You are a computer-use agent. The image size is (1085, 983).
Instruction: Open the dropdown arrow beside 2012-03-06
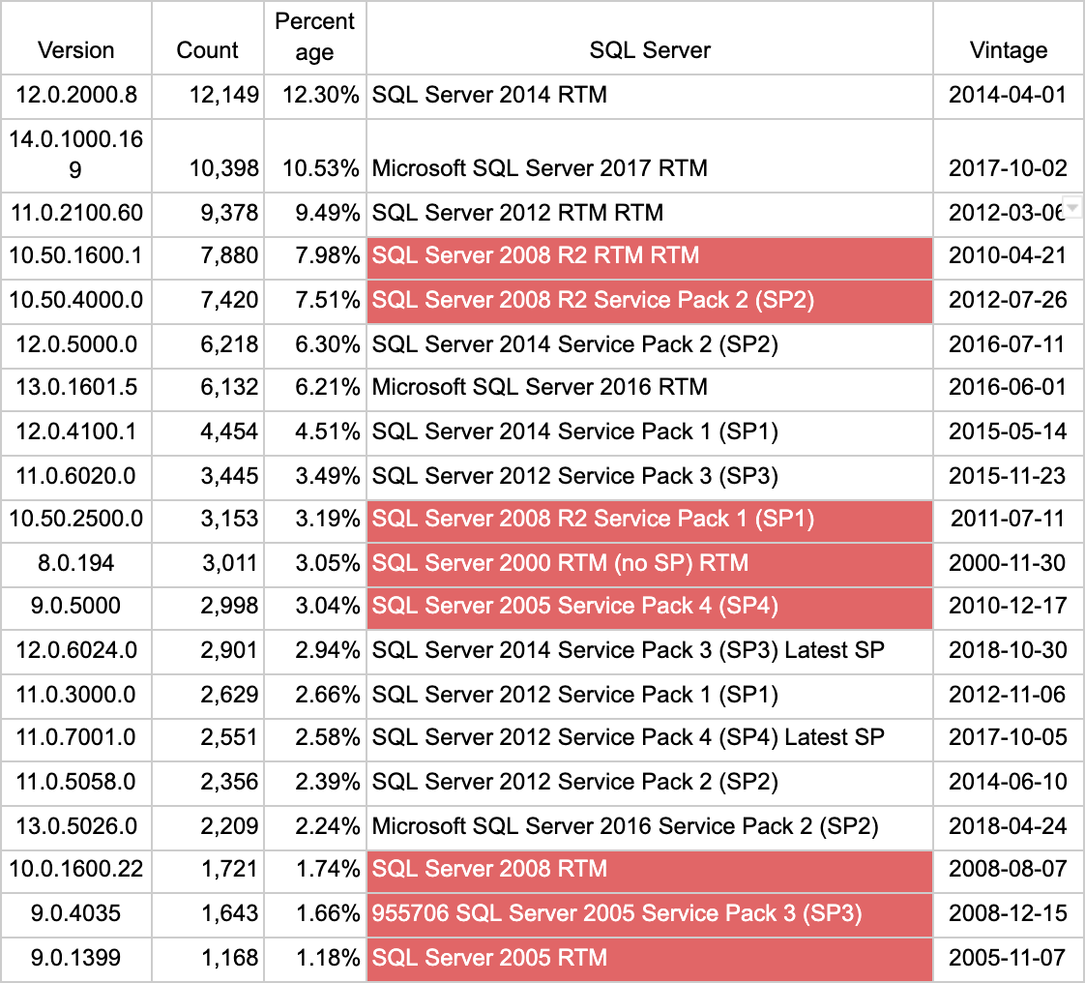click(1071, 208)
